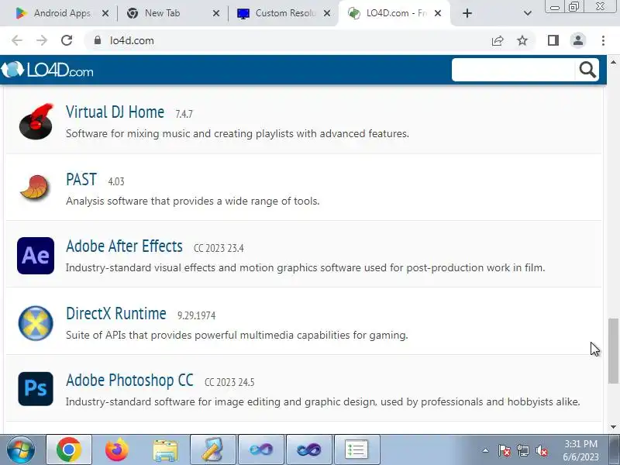Select the LO4D.com tab
The width and height of the screenshot is (620, 465).
396,13
